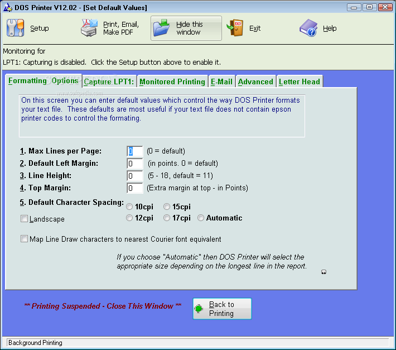Tick Map Line Draw characters checkbox
Screen dimensions: 396x350
(x=24, y=239)
